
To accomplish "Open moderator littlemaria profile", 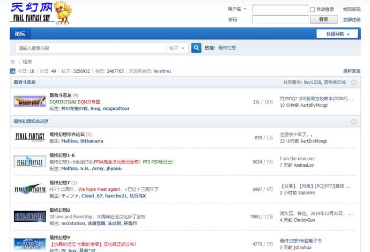I will coord(92,141).
